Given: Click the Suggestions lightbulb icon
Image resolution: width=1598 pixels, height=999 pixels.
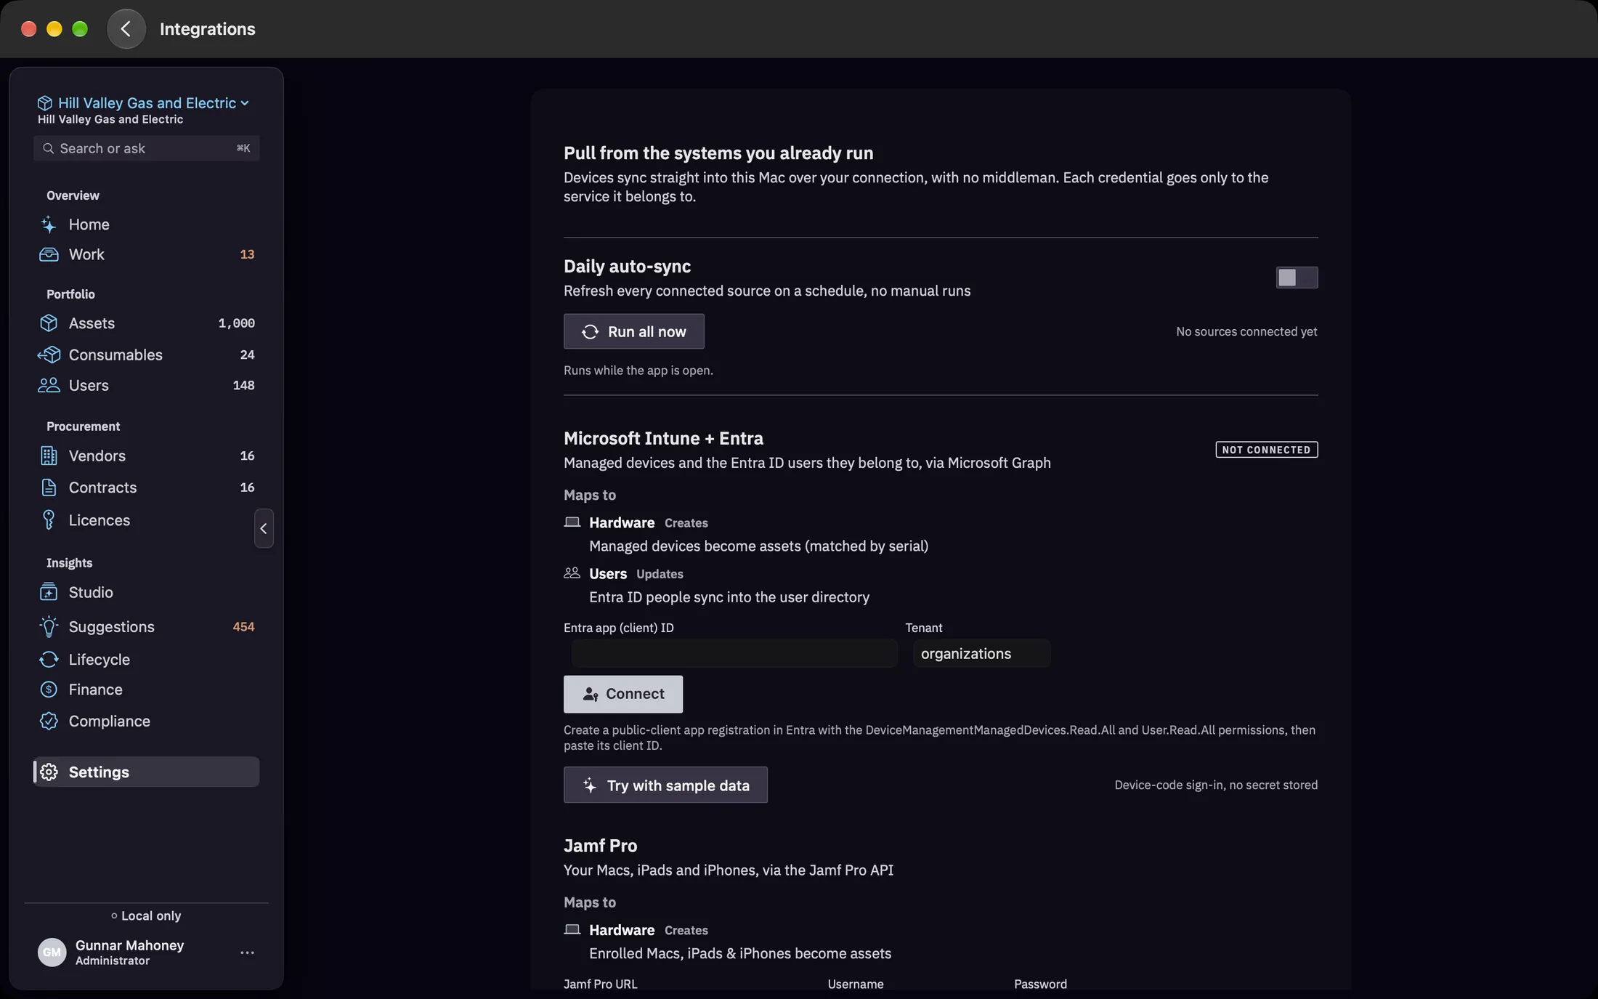Looking at the screenshot, I should pyautogui.click(x=49, y=626).
